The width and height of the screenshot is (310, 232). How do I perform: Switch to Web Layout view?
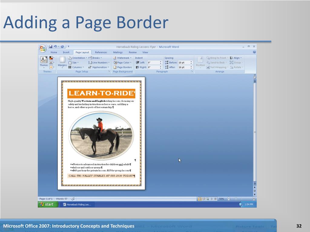[x=207, y=199]
